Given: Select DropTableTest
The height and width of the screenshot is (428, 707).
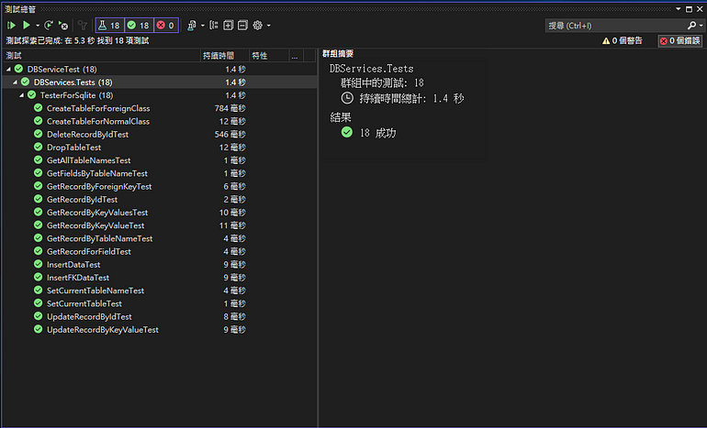Looking at the screenshot, I should click(x=74, y=148).
